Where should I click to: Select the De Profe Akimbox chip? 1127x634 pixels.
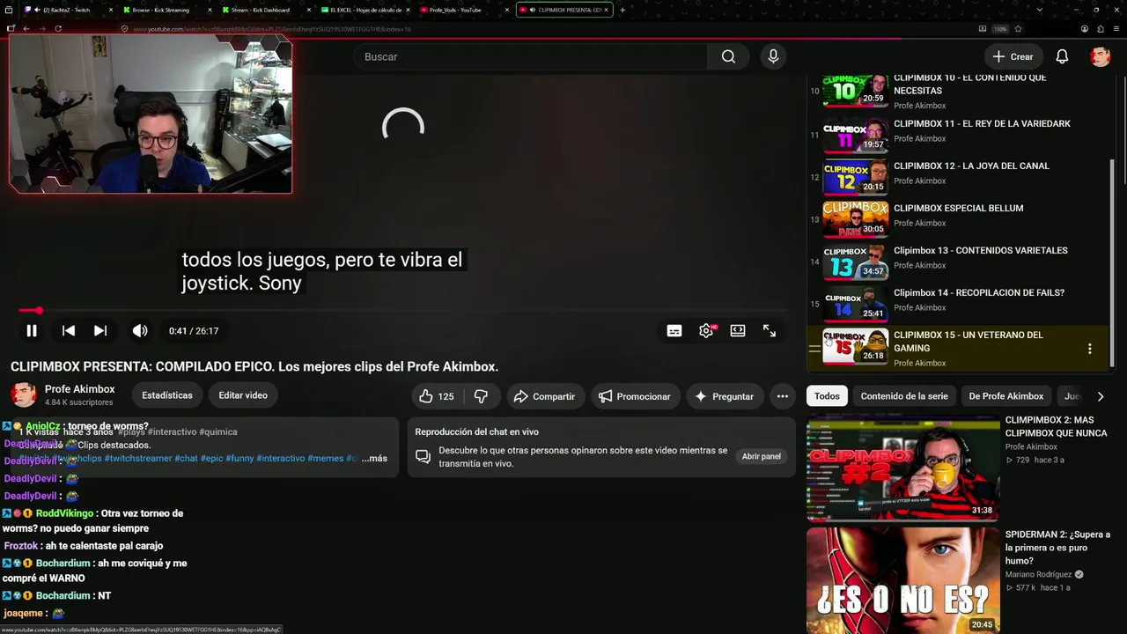(x=1006, y=396)
